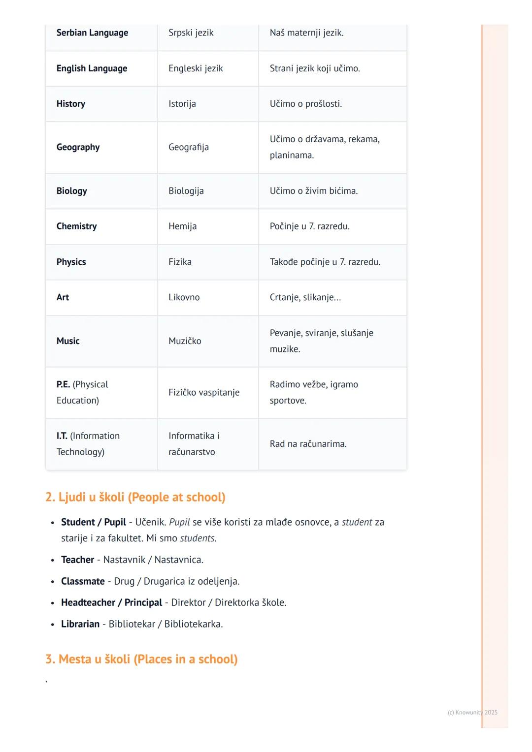Select the 'Engleski jezik' cell
Viewport: 532px width, 752px height.
click(196, 68)
